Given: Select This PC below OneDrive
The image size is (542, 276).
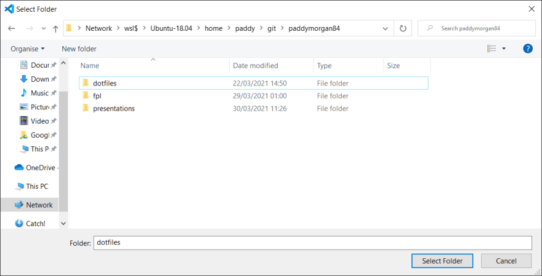Looking at the screenshot, I should [x=31, y=186].
